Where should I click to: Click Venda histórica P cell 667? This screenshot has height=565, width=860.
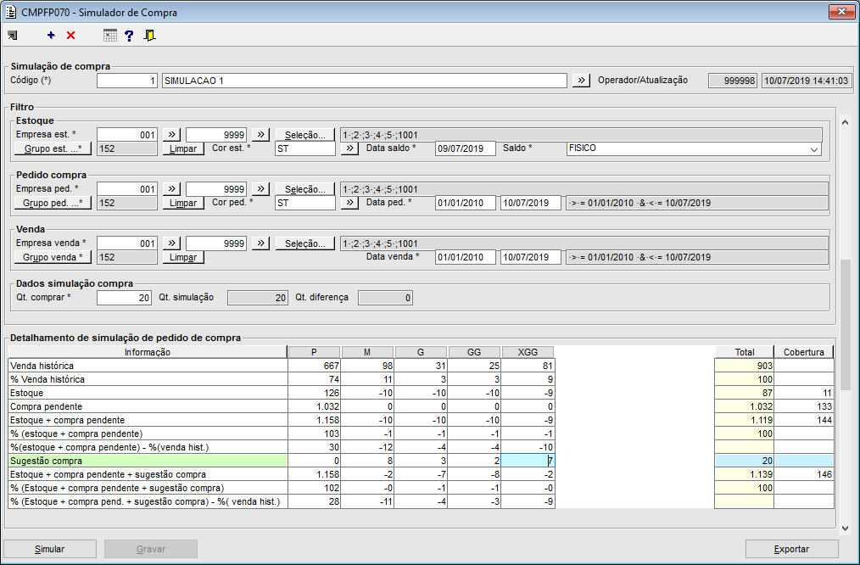click(314, 366)
